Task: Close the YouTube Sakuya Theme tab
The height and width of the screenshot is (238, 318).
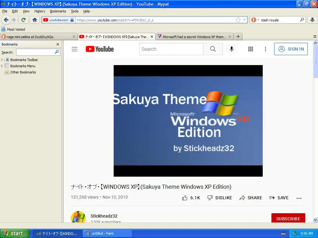Action: [x=152, y=37]
